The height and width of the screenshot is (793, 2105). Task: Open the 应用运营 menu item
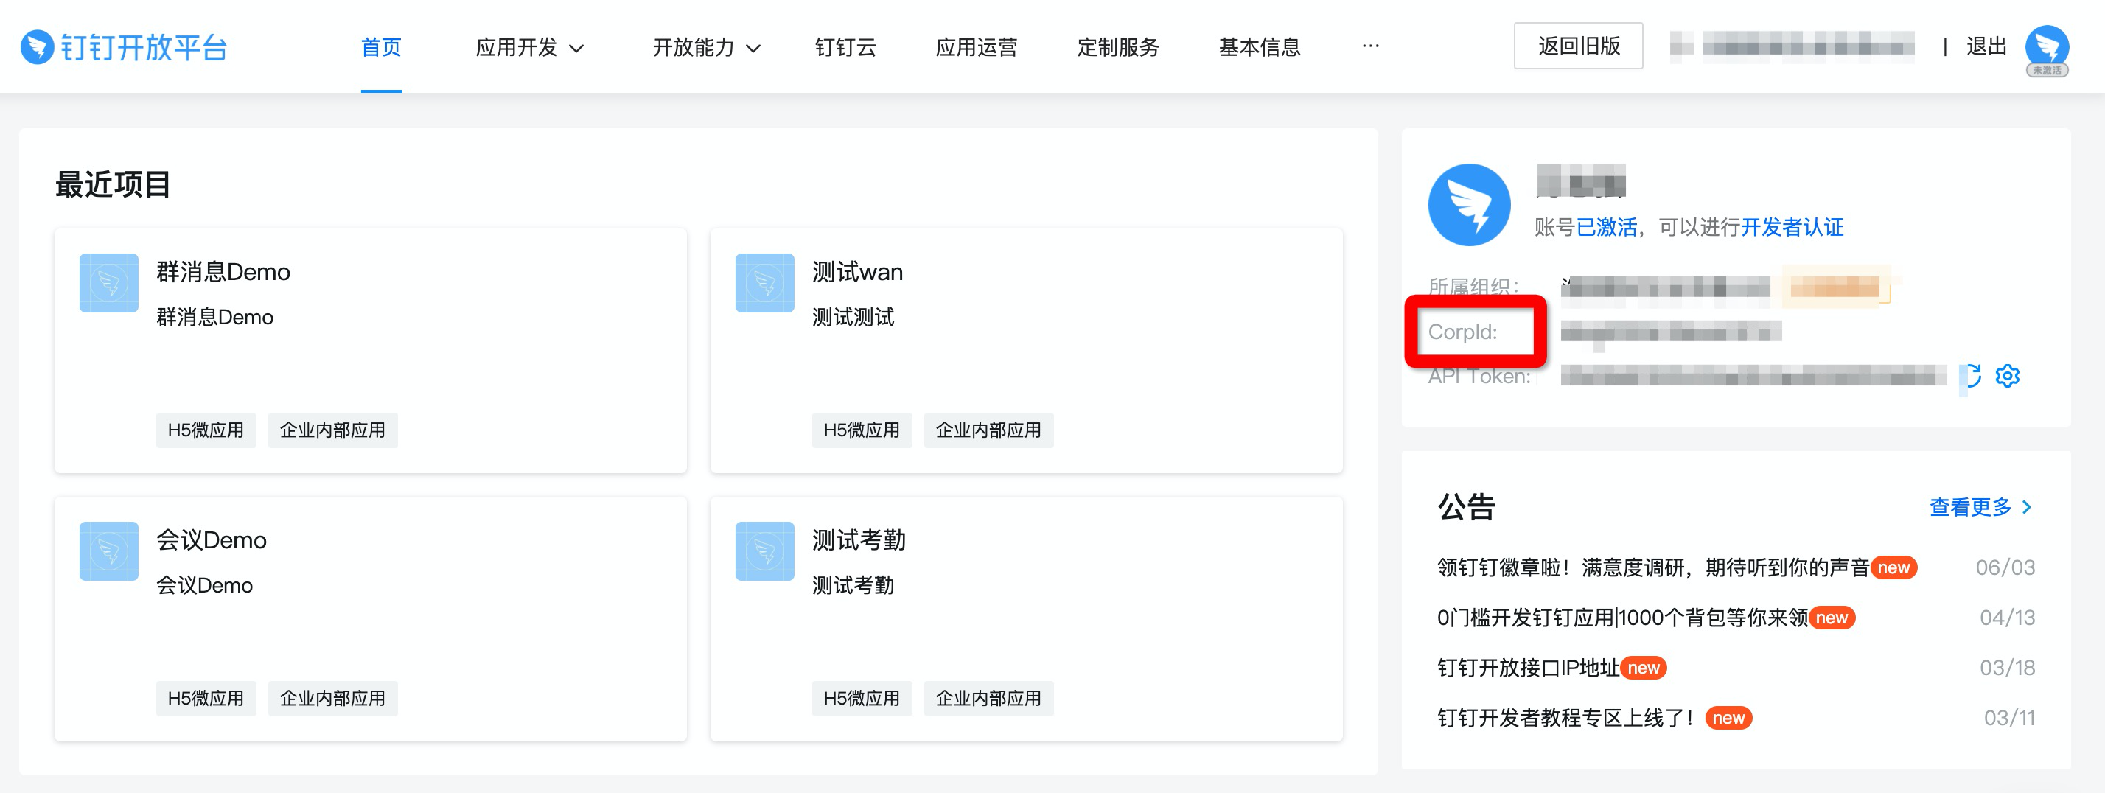977,47
